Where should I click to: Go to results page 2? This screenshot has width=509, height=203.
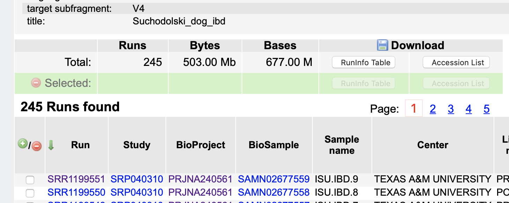pyautogui.click(x=433, y=109)
